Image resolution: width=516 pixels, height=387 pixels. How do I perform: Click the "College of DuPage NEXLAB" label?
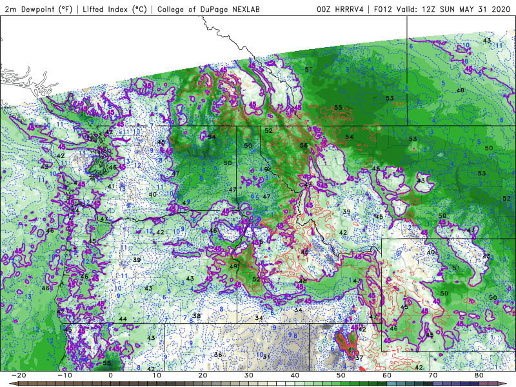coord(208,9)
